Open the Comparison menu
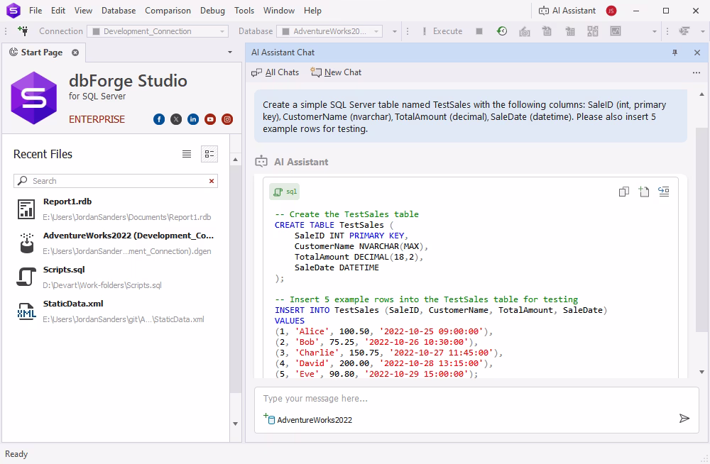The height and width of the screenshot is (464, 710). click(x=168, y=11)
